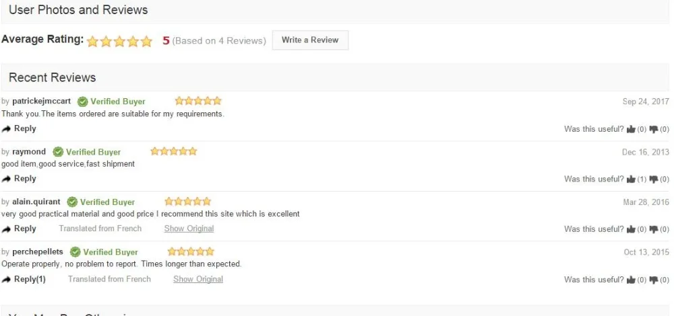Click patrickejmccart's five-star rating
The height and width of the screenshot is (316, 674).
[x=198, y=102]
